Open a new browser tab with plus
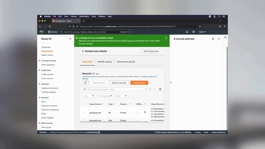 84,21
